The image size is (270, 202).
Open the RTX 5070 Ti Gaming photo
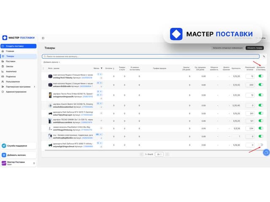tap(50, 113)
